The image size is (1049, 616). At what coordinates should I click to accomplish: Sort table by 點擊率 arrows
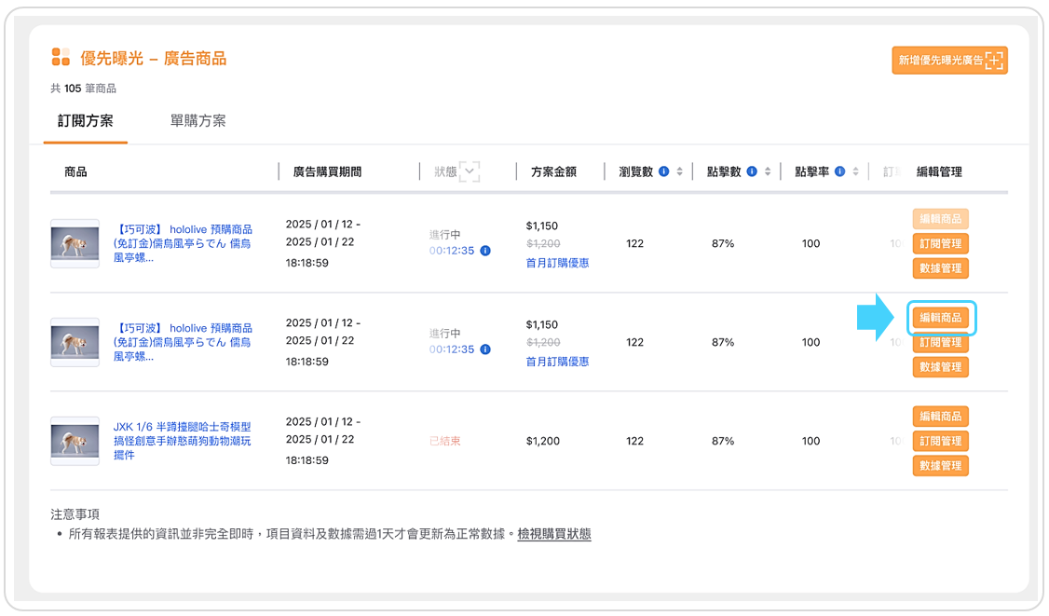855,171
